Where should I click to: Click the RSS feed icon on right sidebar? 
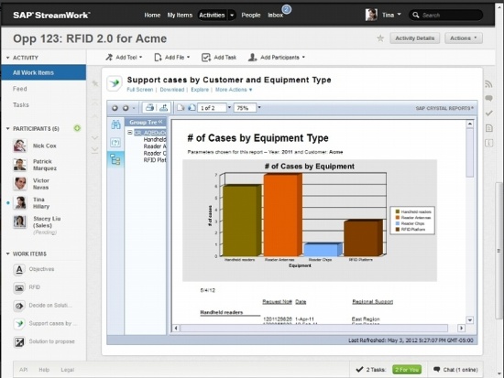[488, 84]
